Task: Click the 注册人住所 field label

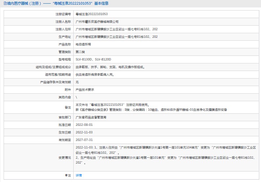Action: click(63, 29)
